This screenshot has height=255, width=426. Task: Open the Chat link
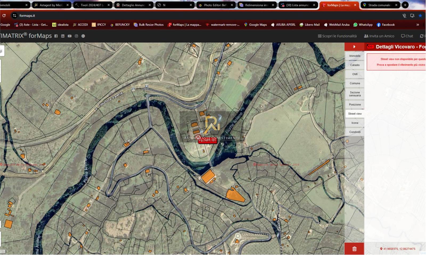click(x=407, y=36)
